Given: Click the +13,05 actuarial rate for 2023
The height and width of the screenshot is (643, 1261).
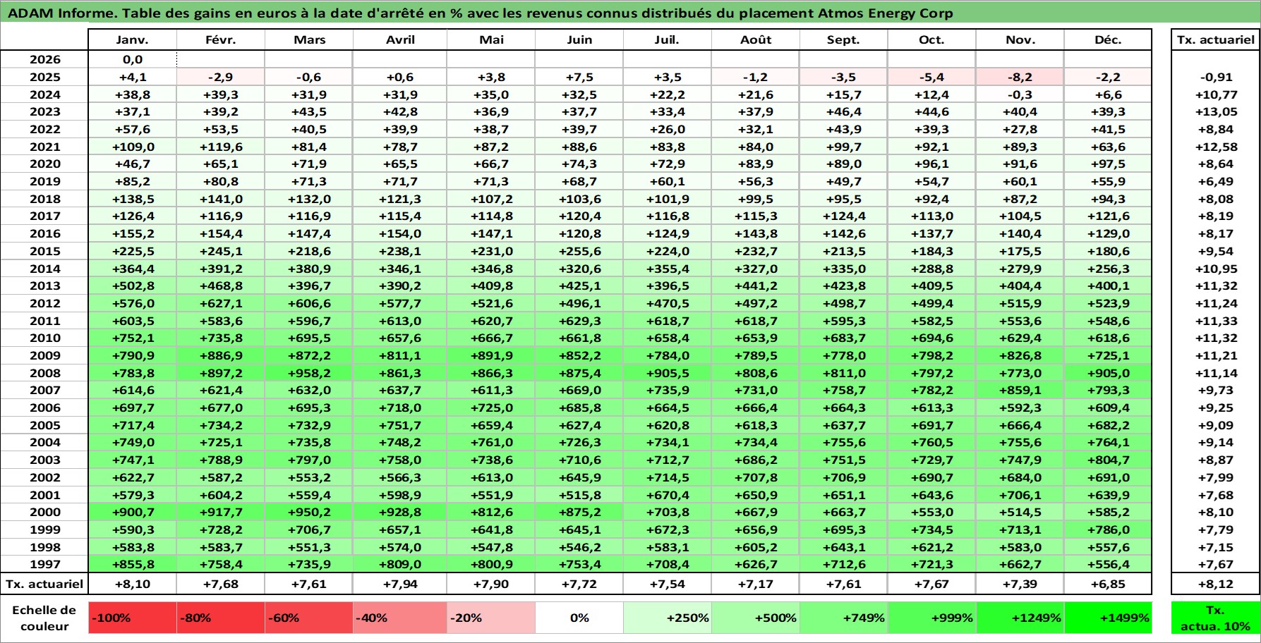Looking at the screenshot, I should [1216, 111].
